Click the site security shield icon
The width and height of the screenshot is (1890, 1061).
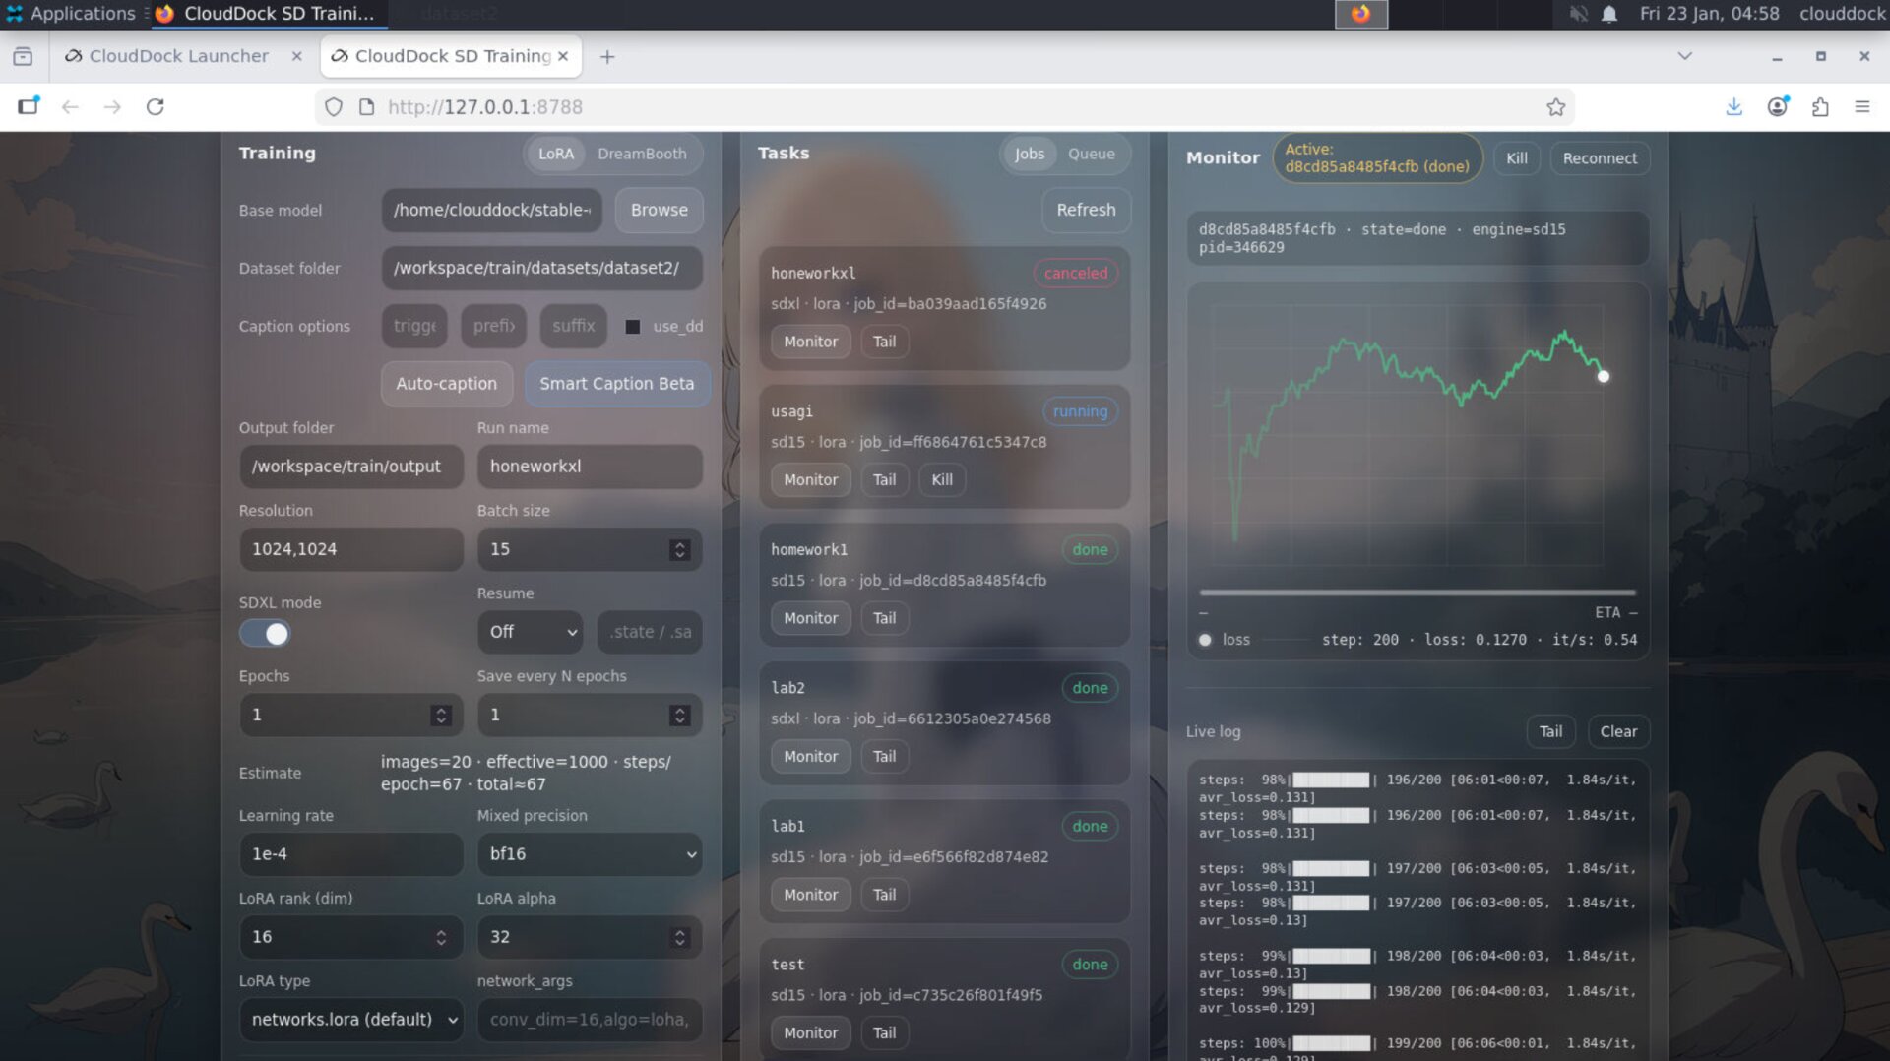coord(334,107)
